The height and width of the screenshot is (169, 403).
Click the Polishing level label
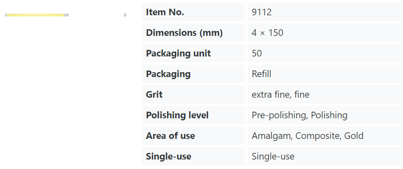(177, 115)
